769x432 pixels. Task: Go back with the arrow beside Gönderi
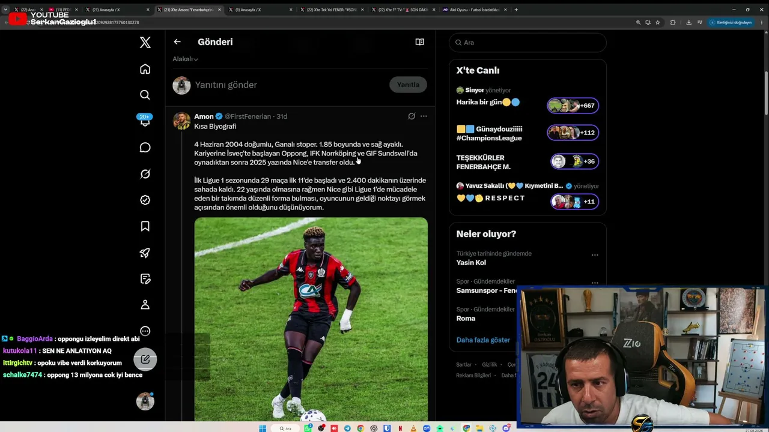(x=177, y=42)
